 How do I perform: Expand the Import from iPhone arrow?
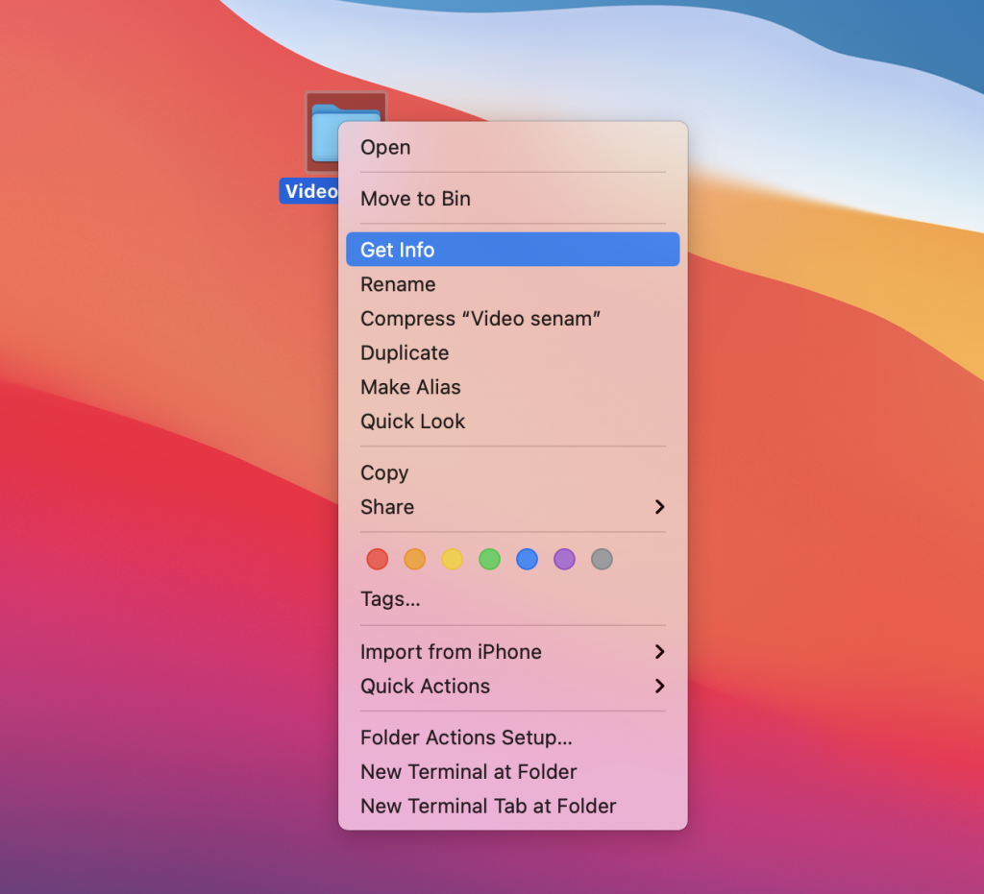click(x=659, y=652)
